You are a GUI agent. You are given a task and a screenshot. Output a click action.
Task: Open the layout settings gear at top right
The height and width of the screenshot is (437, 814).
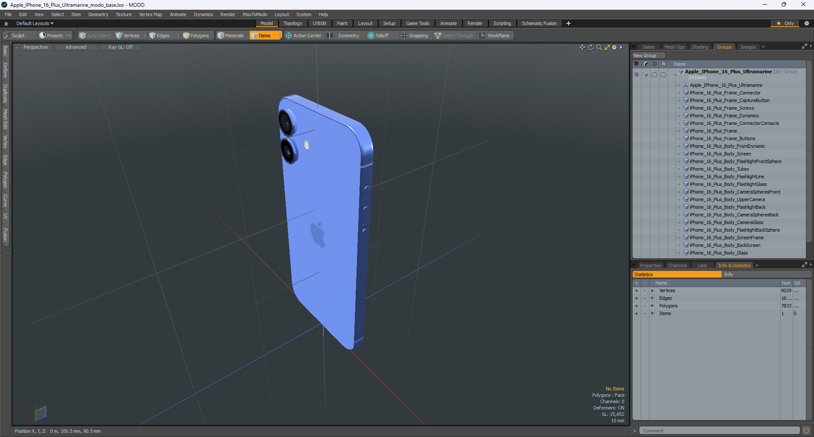[806, 23]
